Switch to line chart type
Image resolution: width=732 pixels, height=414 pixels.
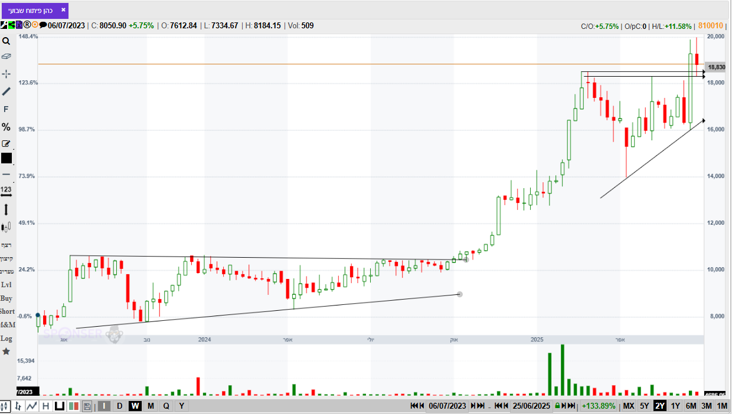32,406
